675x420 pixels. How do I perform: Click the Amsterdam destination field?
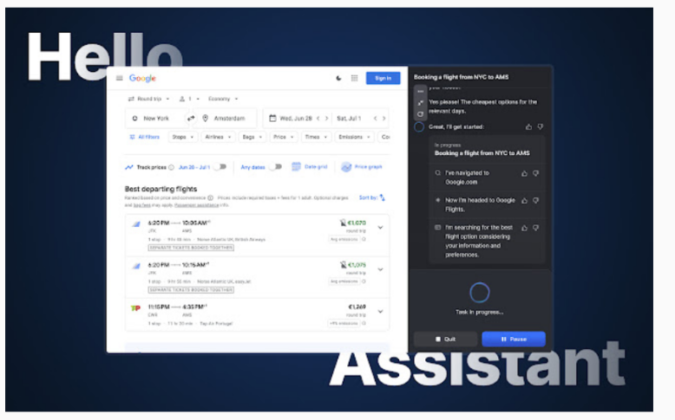[x=226, y=119]
